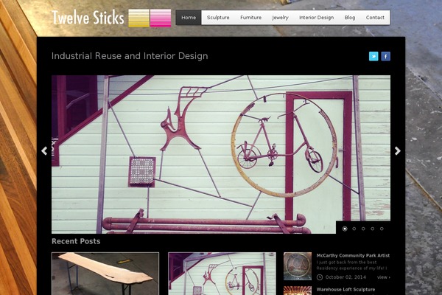Click the October 02, 2014 date text
The image size is (442, 295).
pos(345,277)
